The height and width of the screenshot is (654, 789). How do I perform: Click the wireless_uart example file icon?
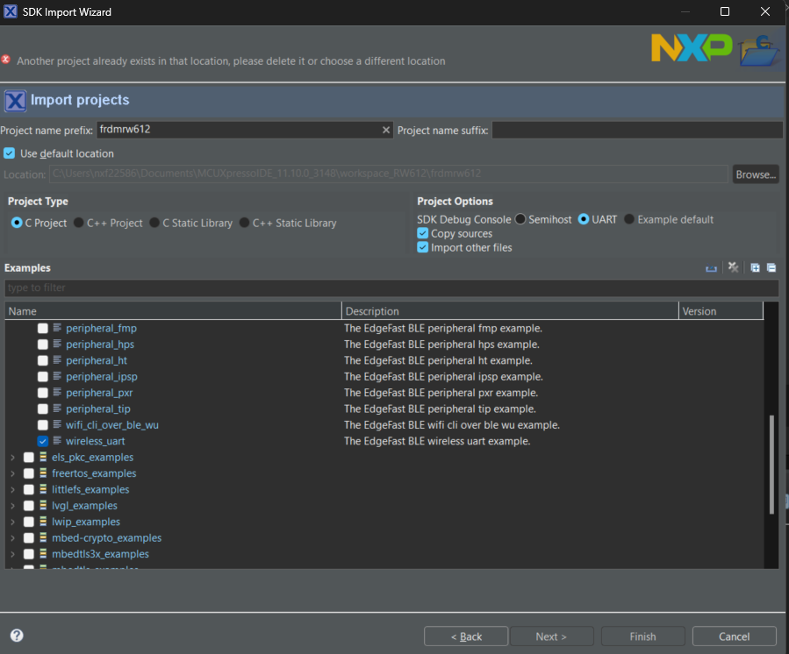(57, 441)
